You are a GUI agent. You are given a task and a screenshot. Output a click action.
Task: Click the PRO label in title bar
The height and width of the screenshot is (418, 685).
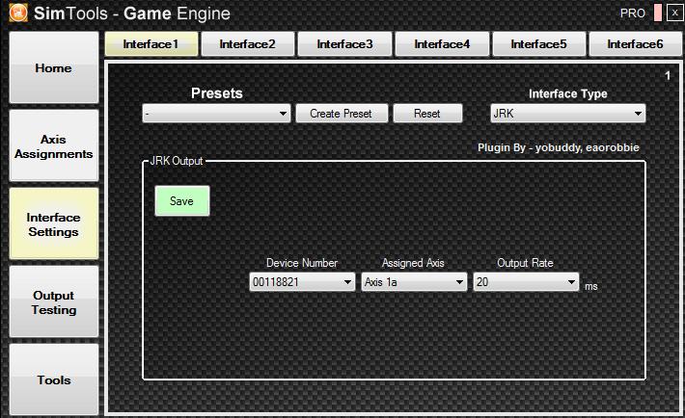point(633,13)
